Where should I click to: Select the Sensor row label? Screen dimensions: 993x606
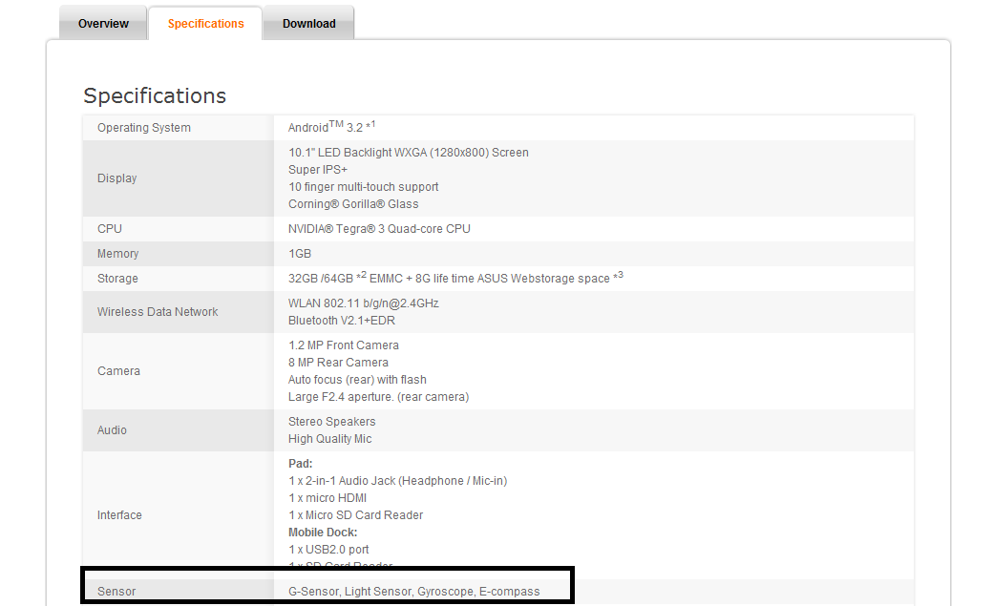coord(116,591)
